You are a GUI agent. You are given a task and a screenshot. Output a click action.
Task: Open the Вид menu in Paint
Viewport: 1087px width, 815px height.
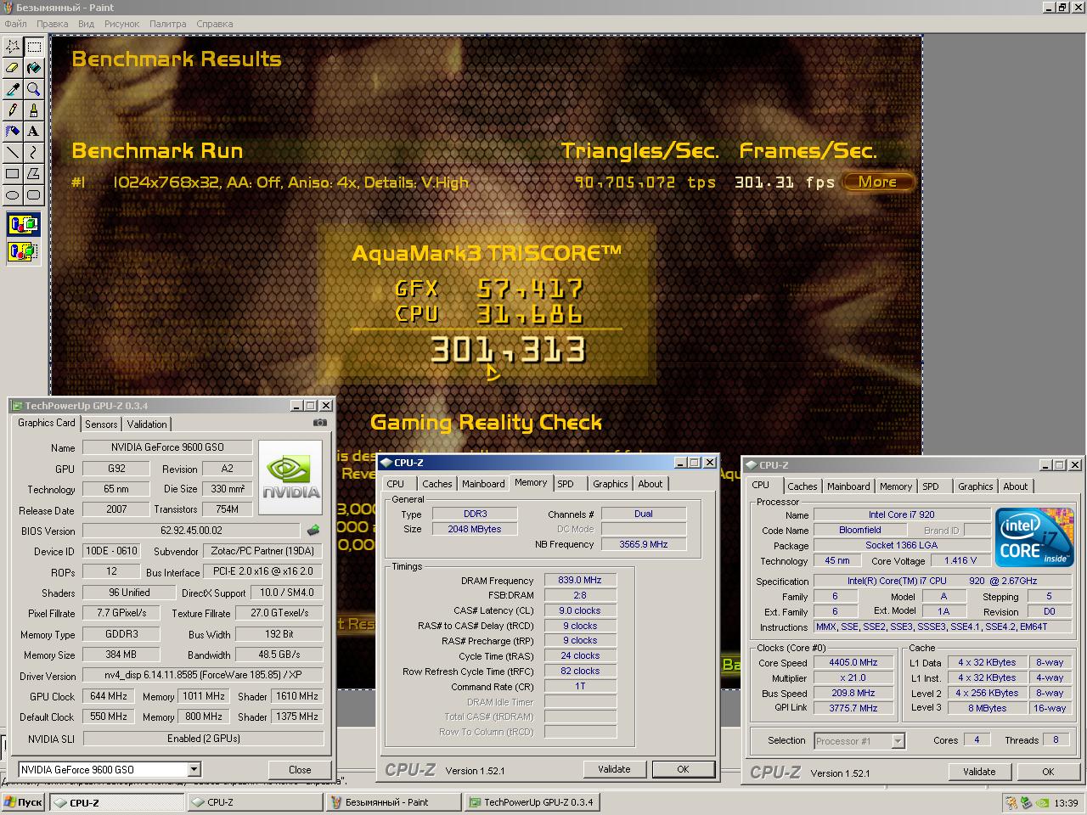tap(86, 24)
